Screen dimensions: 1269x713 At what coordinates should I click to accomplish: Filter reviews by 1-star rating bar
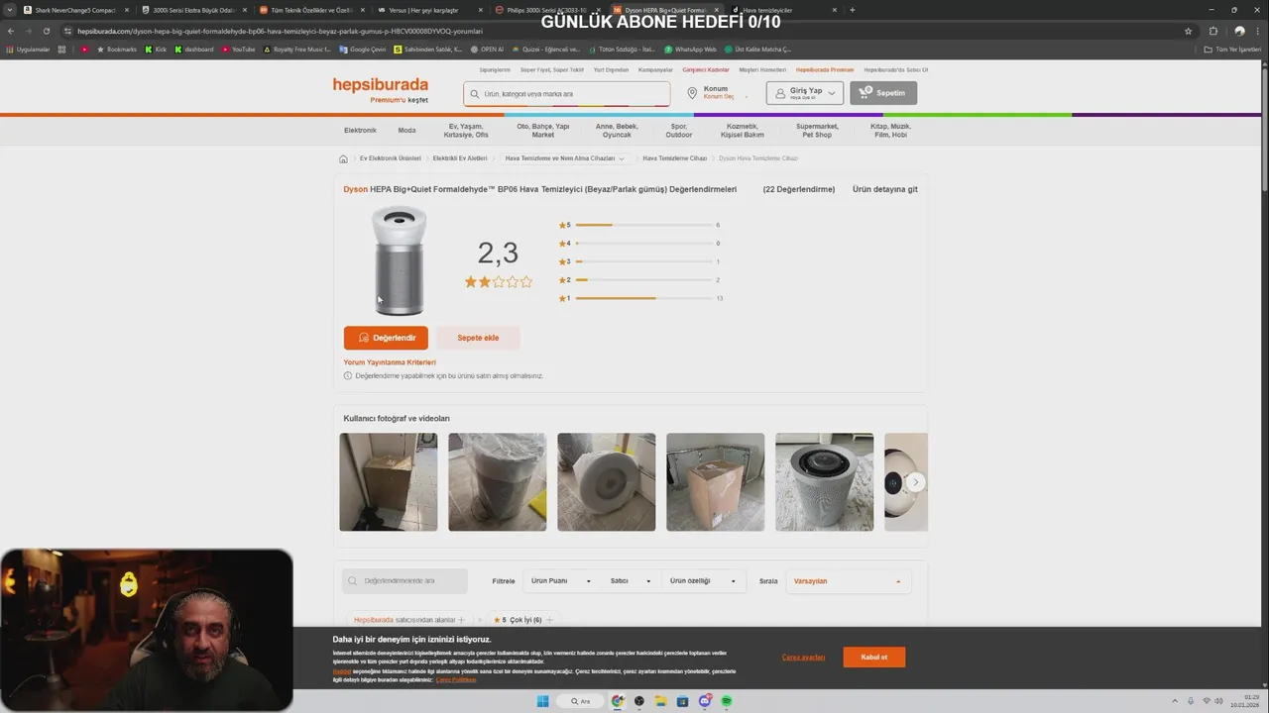pos(639,298)
